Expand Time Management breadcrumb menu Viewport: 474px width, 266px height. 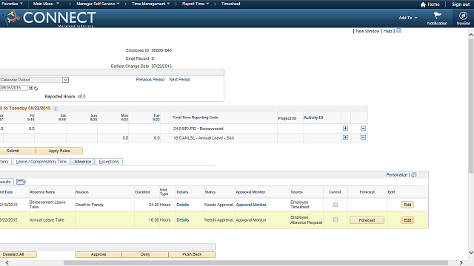151,4
